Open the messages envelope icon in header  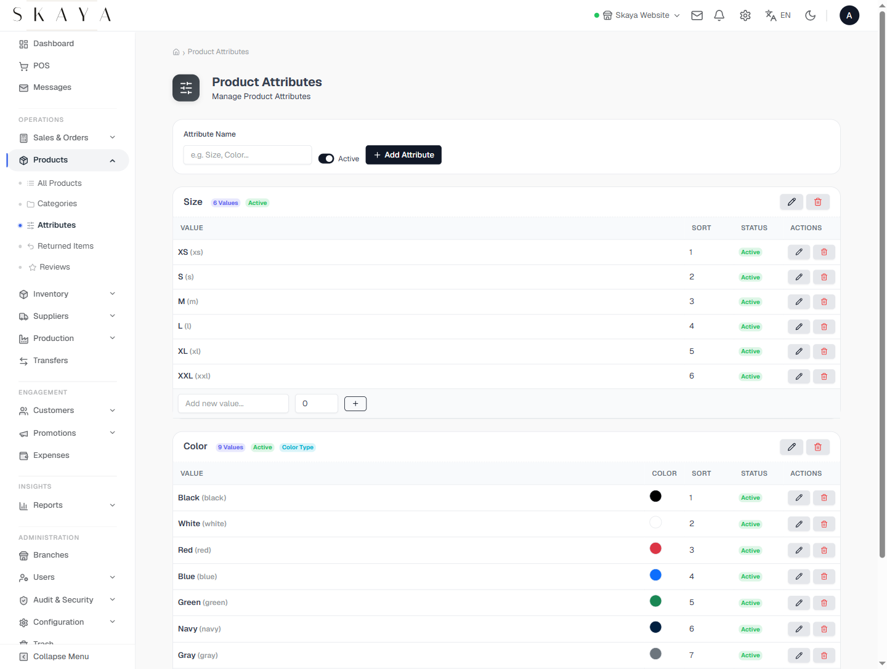click(697, 15)
